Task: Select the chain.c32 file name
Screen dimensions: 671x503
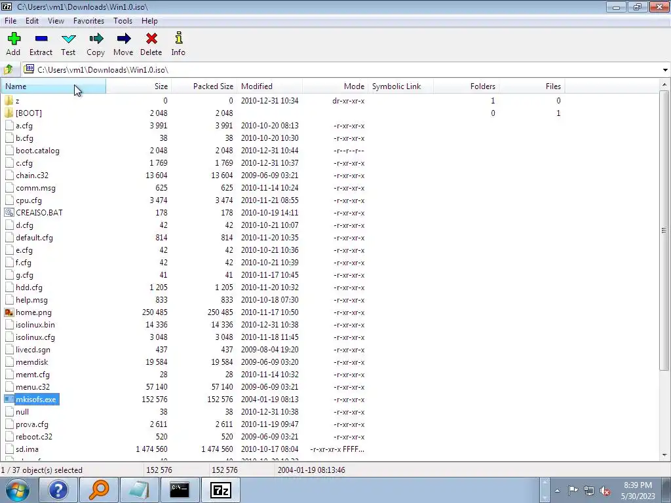Action: click(x=32, y=176)
